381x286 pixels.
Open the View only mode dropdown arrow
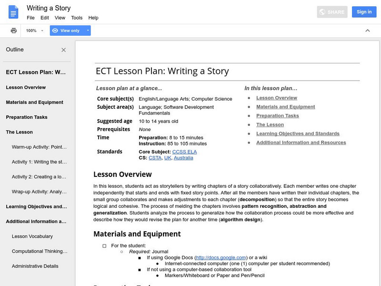point(88,31)
